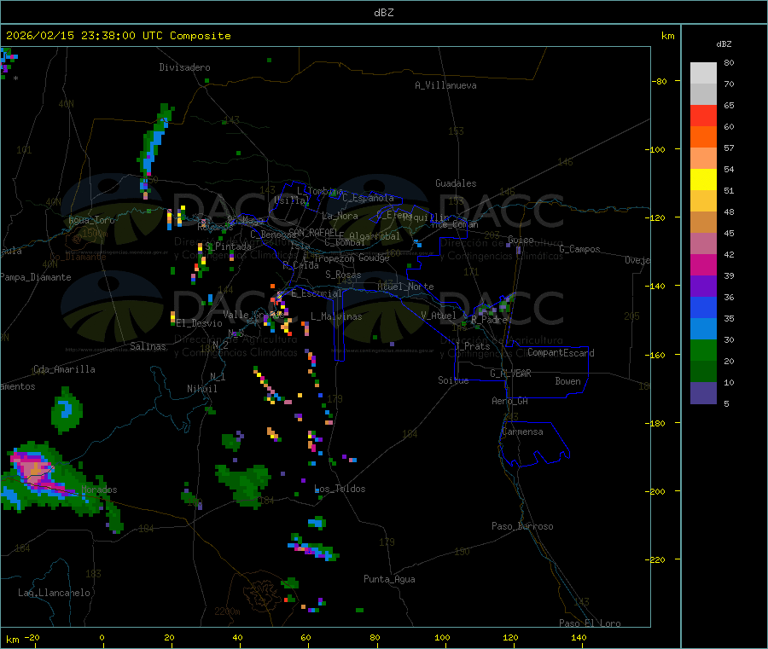Click the La_Nora label
This screenshot has height=649, width=768.
click(x=340, y=216)
